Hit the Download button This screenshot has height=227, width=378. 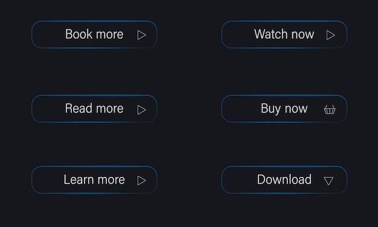(x=284, y=180)
